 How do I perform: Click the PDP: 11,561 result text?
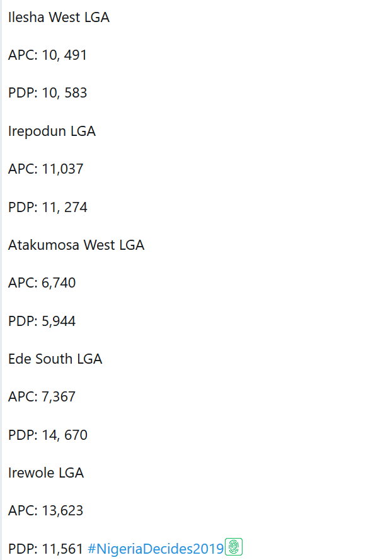point(45,549)
